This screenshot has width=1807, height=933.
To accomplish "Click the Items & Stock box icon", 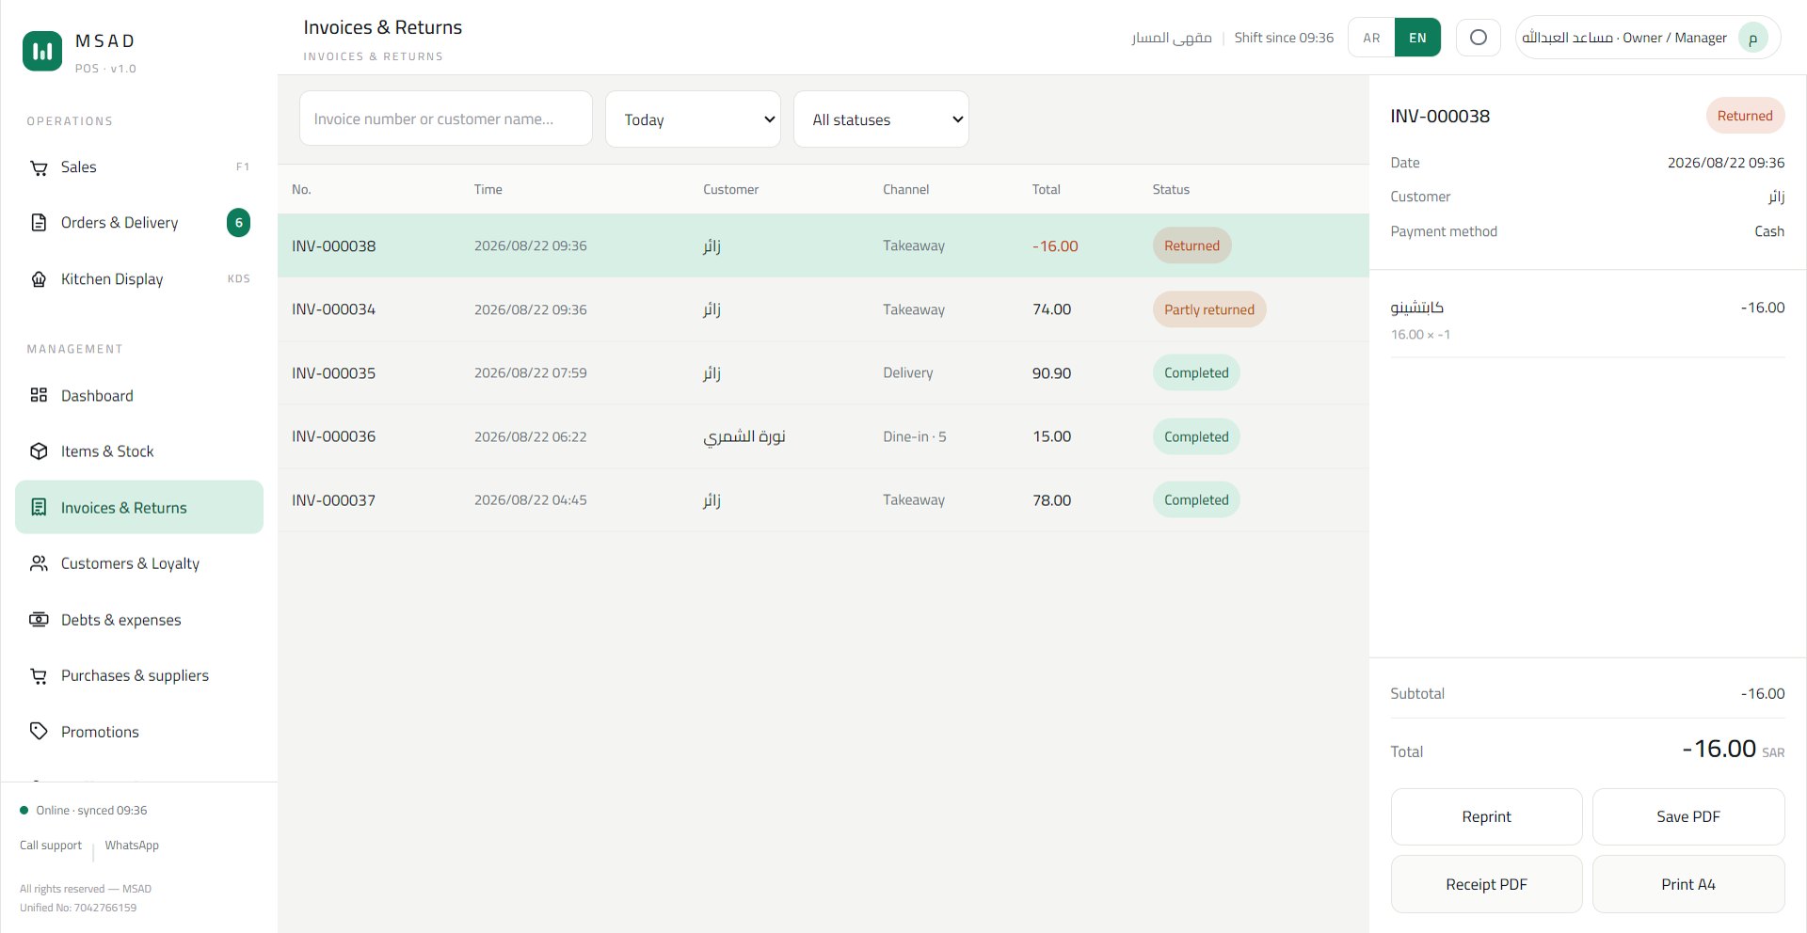I will pos(39,451).
